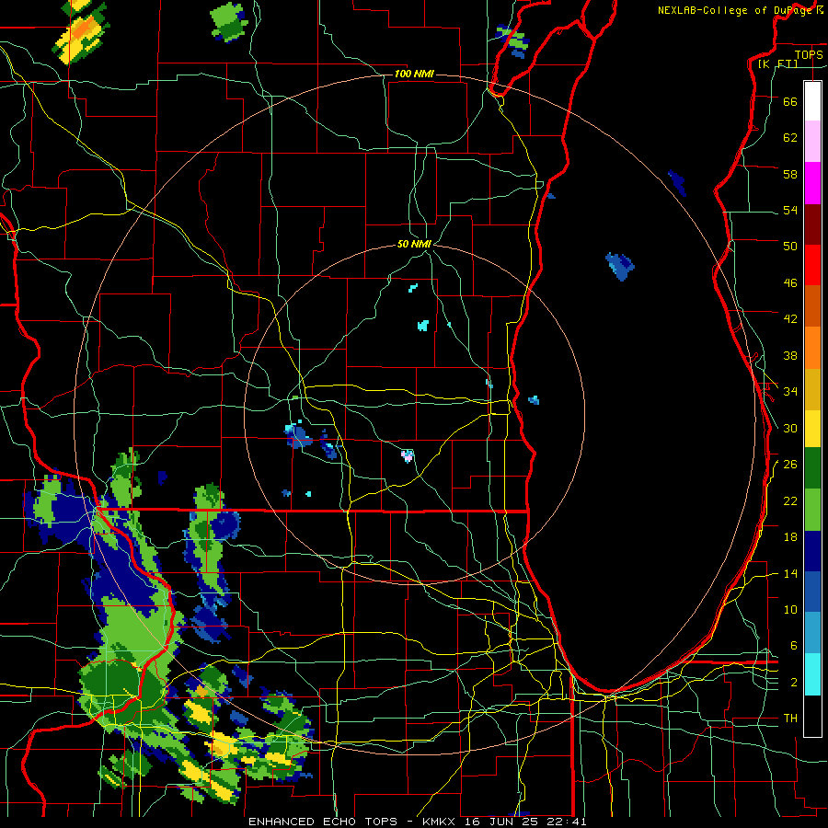Click the 10 value on the legend

coord(790,609)
